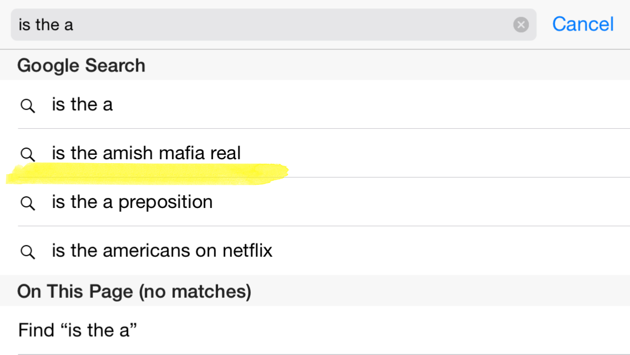630x355 pixels.
Task: Click the magnifier beside americans on netflix
Action: (x=27, y=252)
